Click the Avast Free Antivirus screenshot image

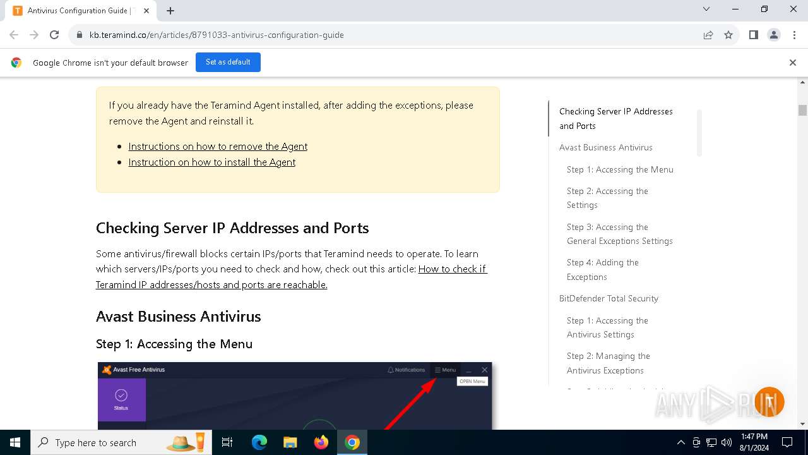point(295,396)
